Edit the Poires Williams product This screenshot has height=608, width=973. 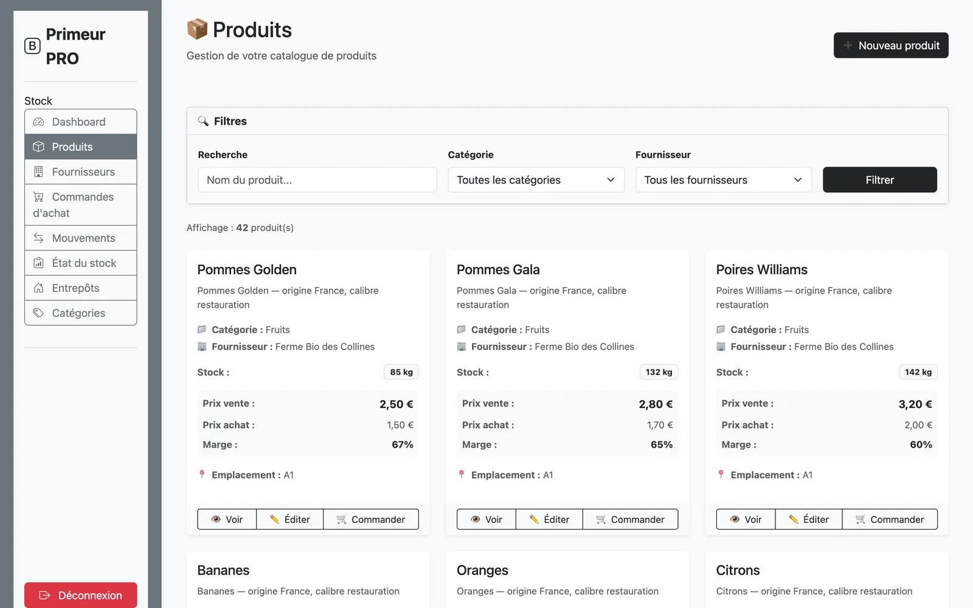[809, 519]
